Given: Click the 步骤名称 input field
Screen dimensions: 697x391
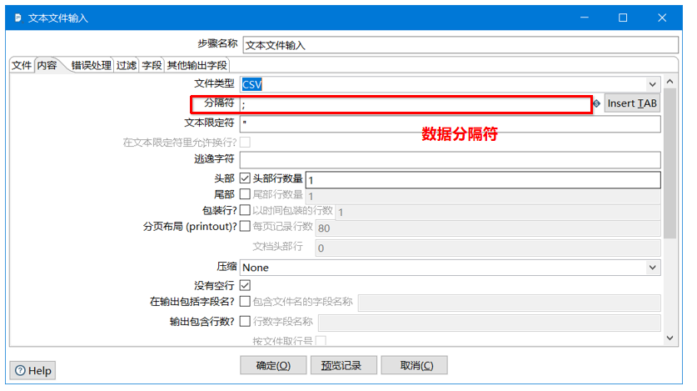Looking at the screenshot, I should (461, 45).
